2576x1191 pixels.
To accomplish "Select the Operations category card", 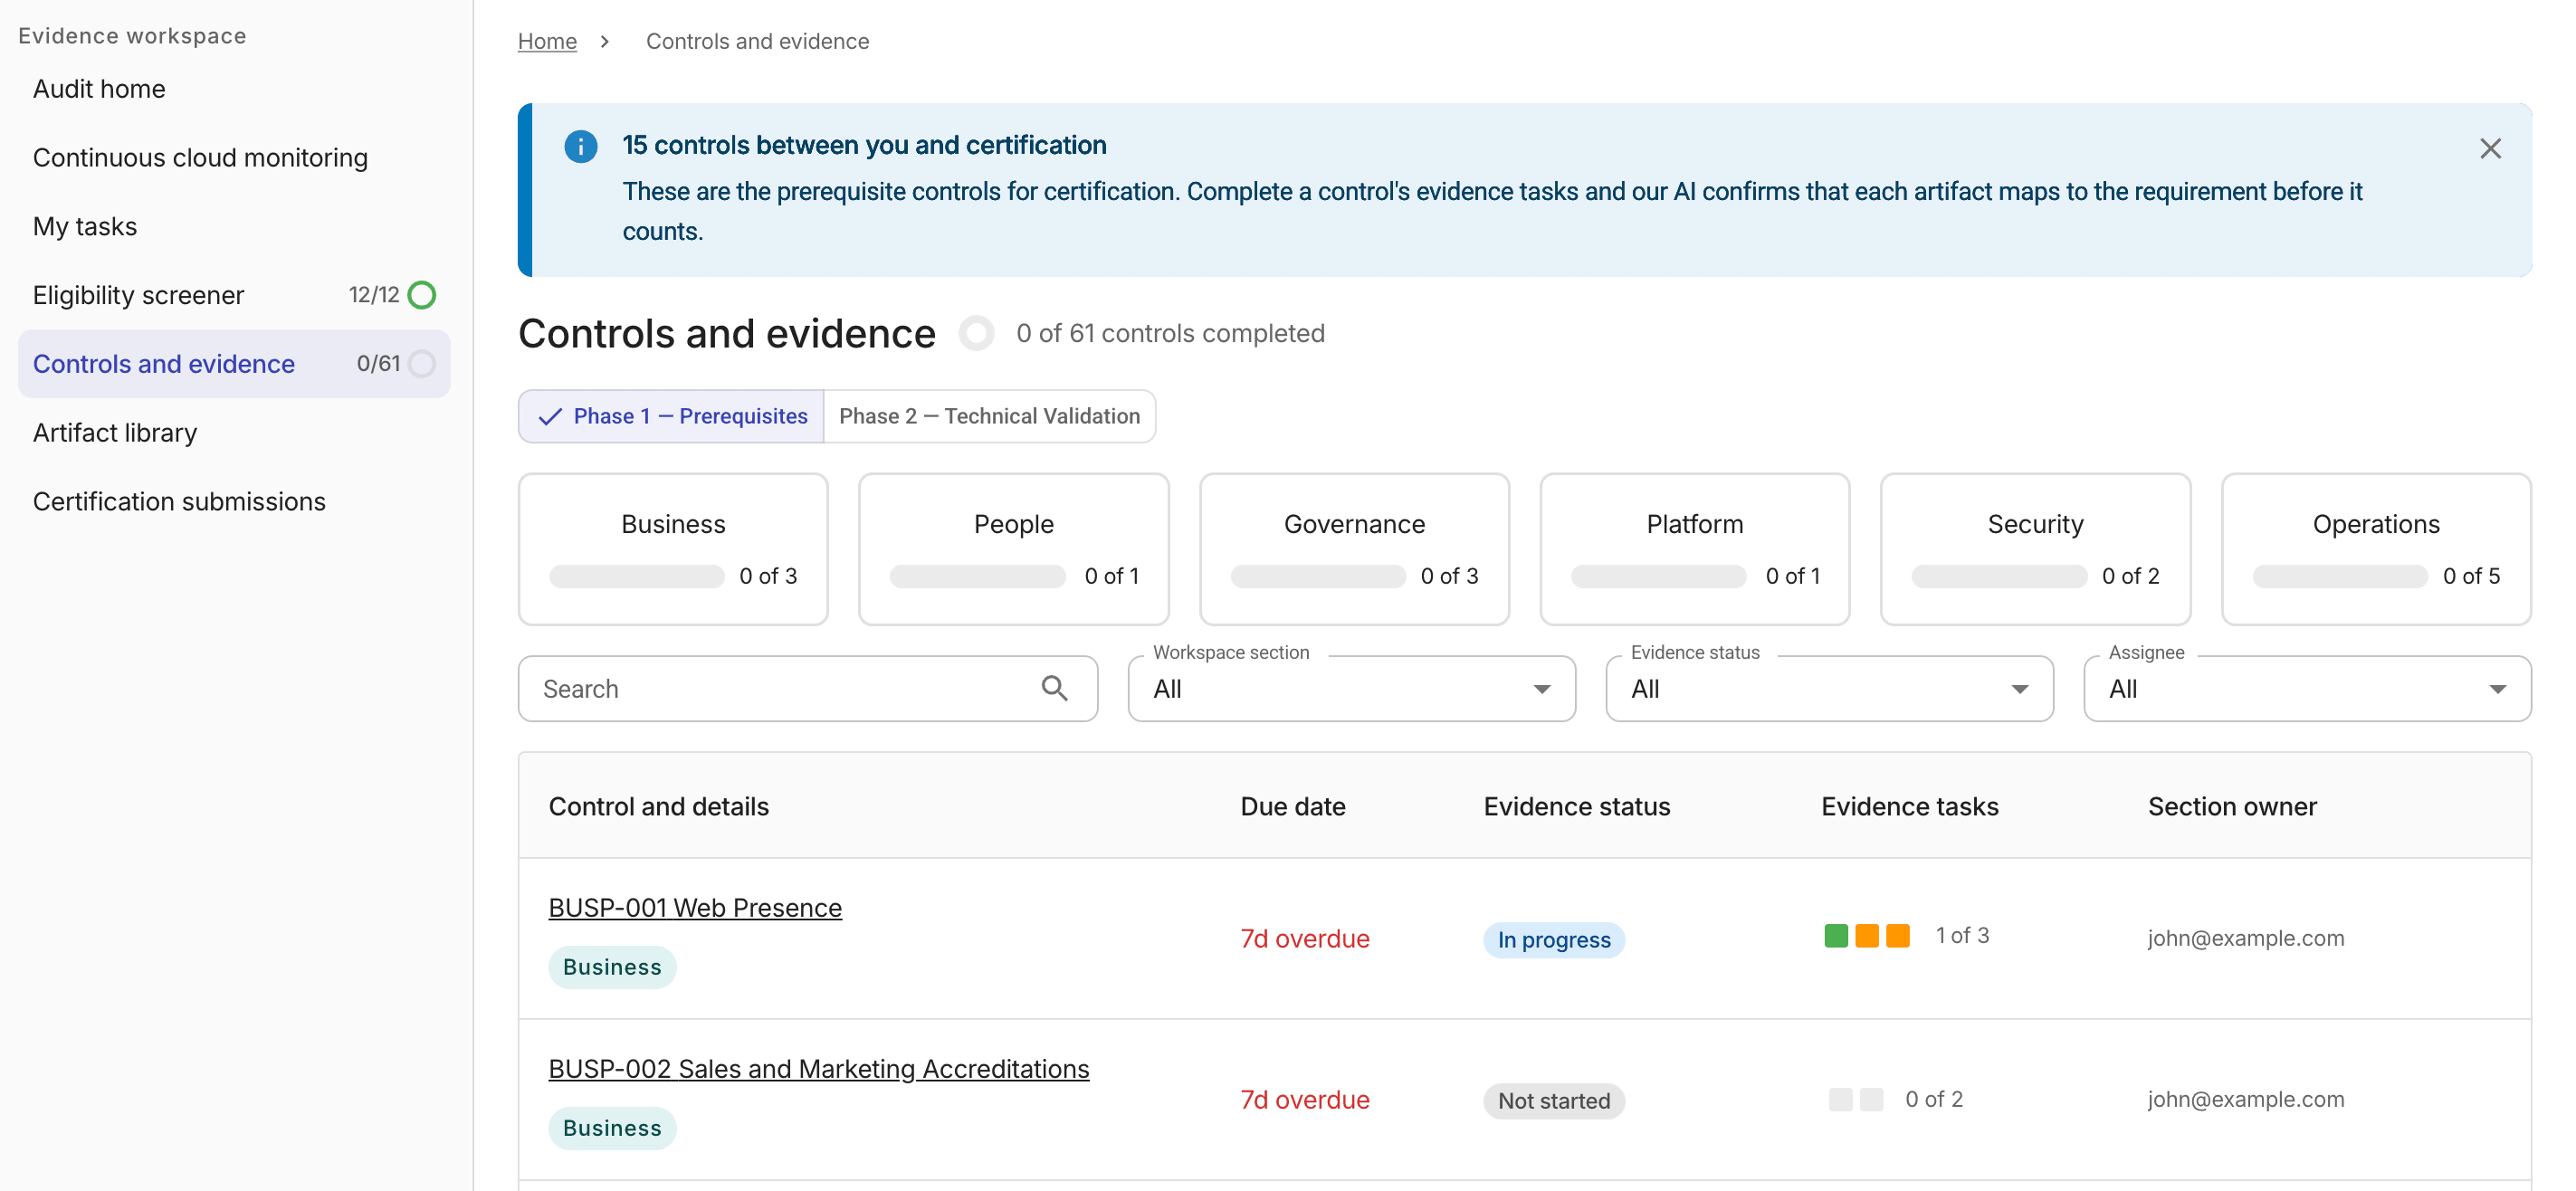I will (x=2376, y=549).
